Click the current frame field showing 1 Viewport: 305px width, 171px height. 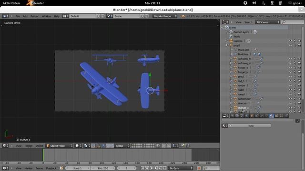[127, 168]
